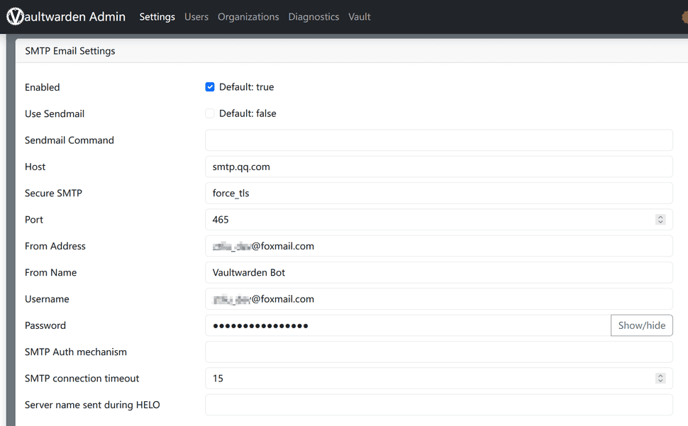Click the SMTP Auth mechanism field

pyautogui.click(x=439, y=352)
